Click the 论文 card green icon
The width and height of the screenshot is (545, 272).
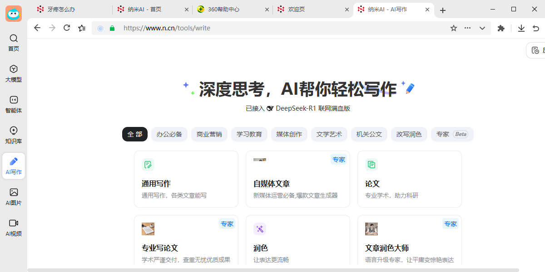coord(372,165)
